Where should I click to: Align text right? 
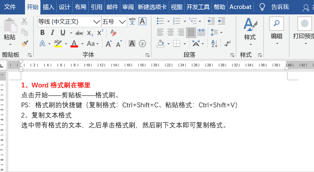[x=181, y=32]
